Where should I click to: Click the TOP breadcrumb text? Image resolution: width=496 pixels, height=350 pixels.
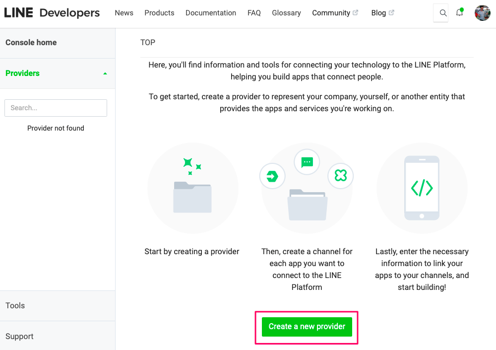tap(148, 43)
